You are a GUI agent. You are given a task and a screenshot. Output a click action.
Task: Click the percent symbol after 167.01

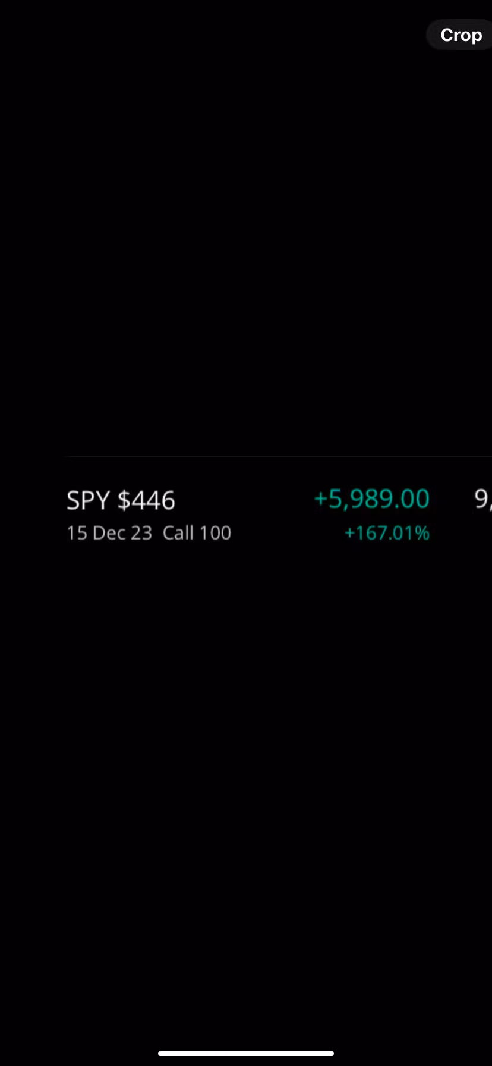[422, 533]
